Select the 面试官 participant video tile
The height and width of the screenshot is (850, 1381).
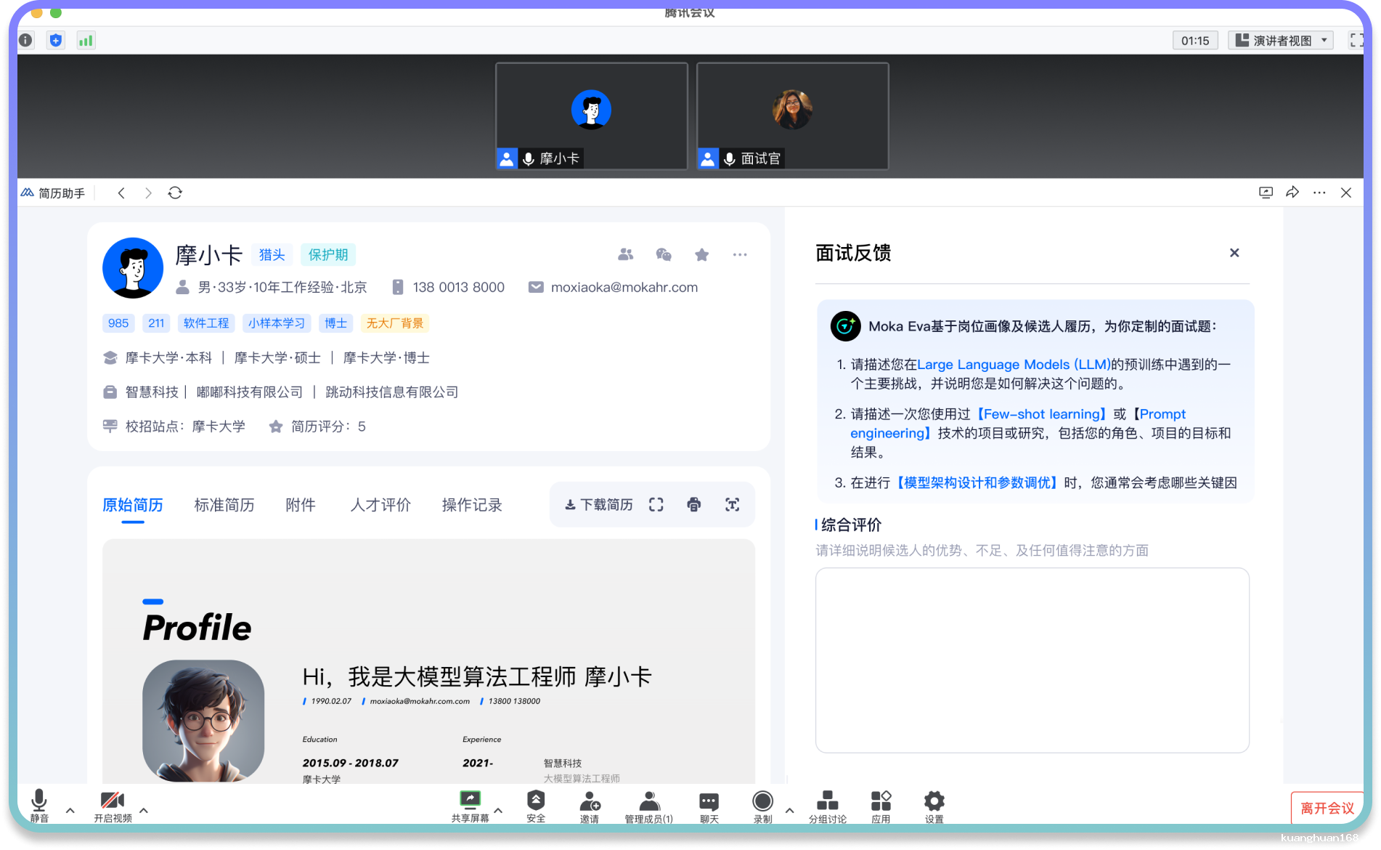click(x=792, y=116)
